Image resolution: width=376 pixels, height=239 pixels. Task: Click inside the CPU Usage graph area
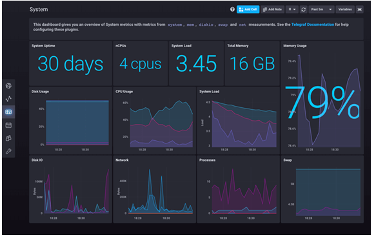pos(161,124)
